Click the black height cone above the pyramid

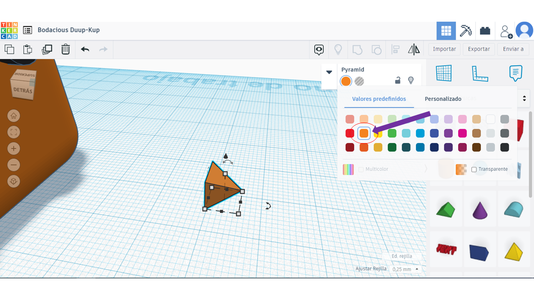(x=225, y=156)
